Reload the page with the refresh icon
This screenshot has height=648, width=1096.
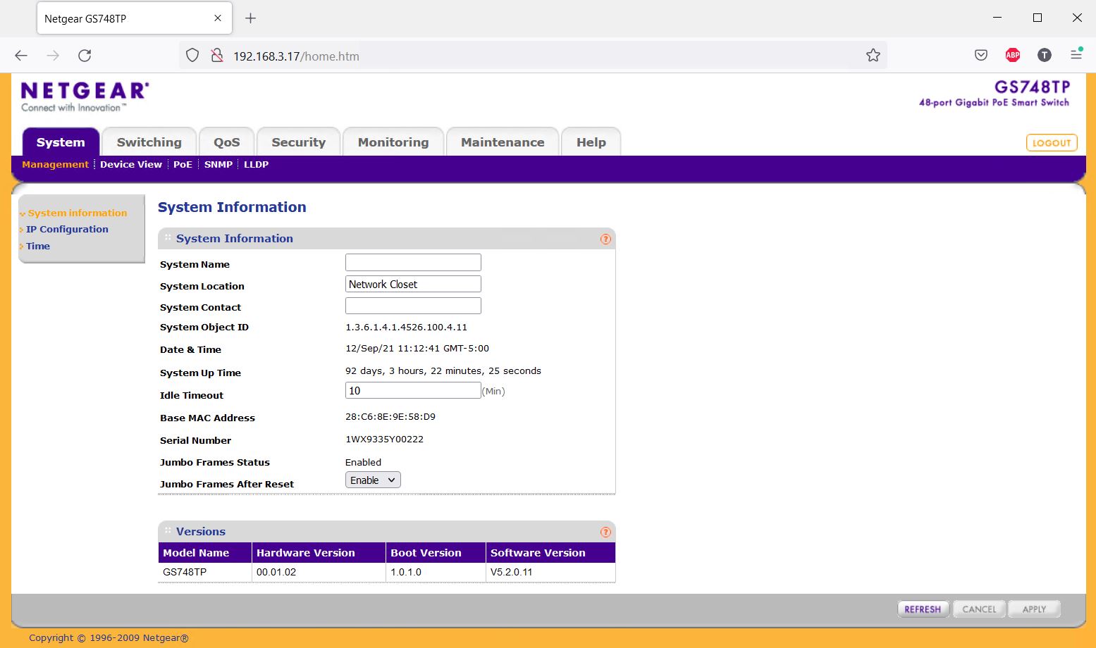point(85,56)
